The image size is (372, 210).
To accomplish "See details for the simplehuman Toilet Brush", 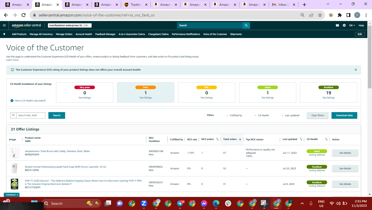I will click(x=345, y=153).
